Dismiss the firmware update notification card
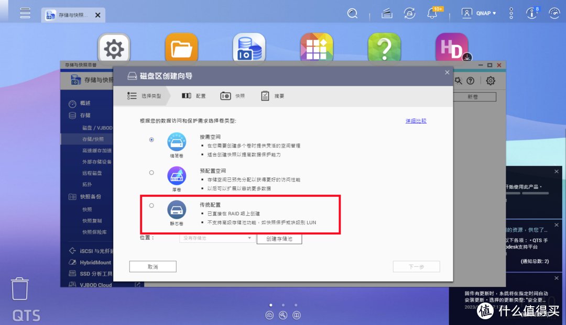Screen dimensions: 566x325 tap(556, 278)
